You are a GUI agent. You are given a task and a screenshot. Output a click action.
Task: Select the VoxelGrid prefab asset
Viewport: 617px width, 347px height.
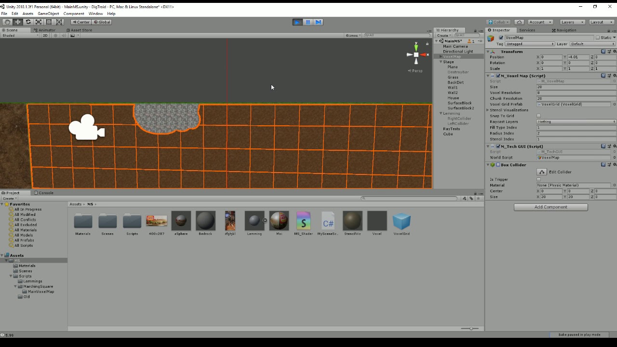click(402, 222)
